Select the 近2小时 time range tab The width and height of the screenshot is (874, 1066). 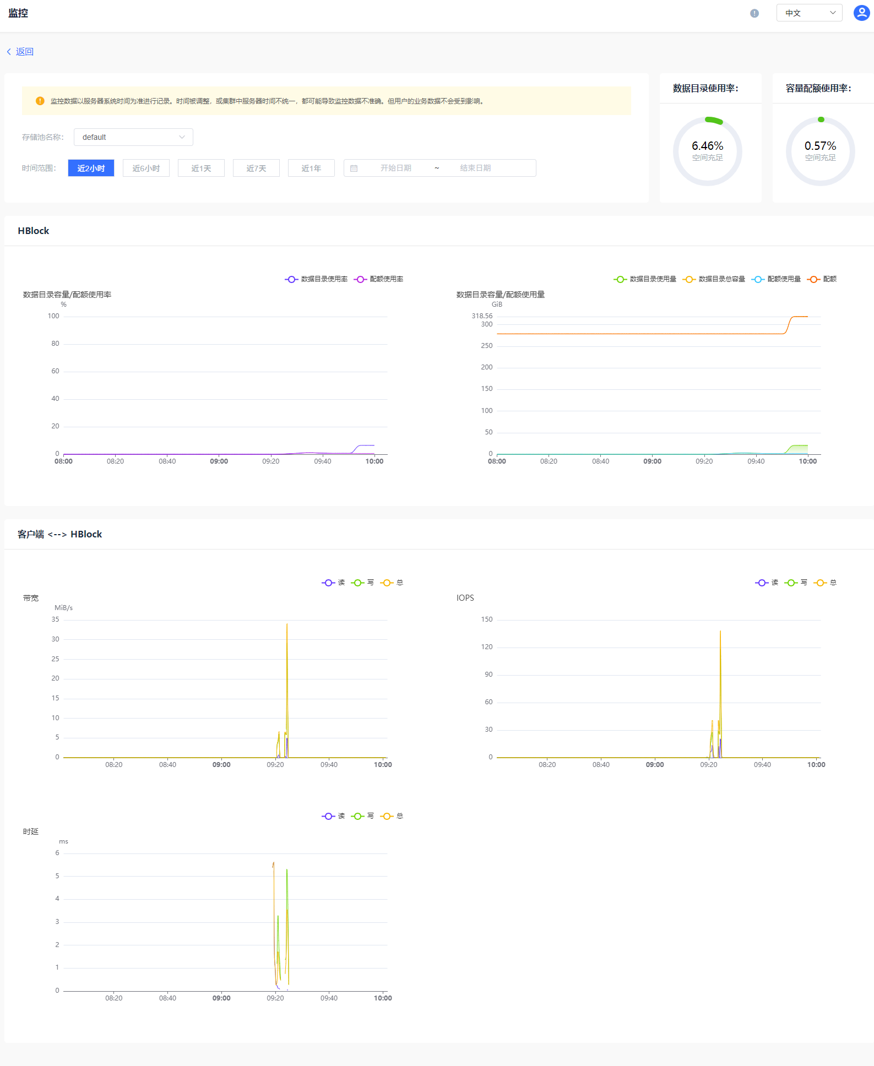tap(91, 168)
